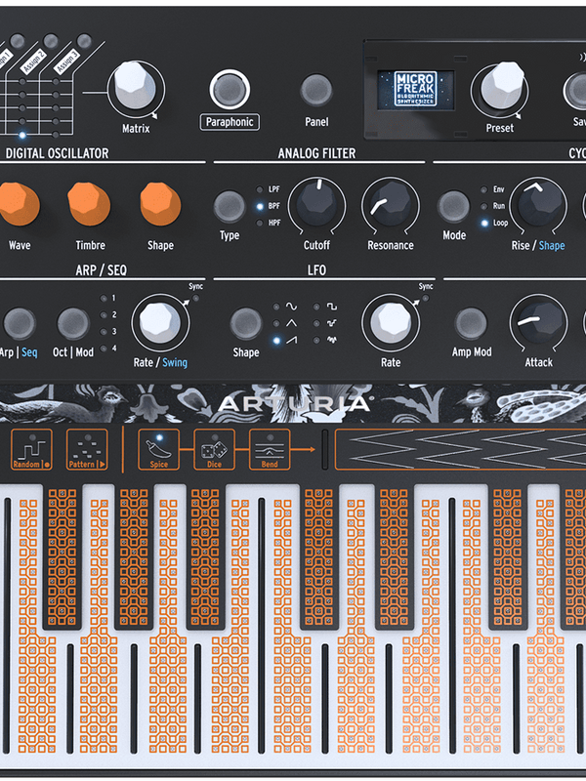The width and height of the screenshot is (586, 781).
Task: Click the Amp Mod button
Action: click(x=471, y=324)
